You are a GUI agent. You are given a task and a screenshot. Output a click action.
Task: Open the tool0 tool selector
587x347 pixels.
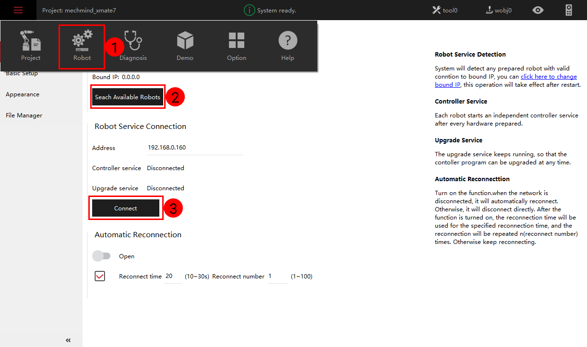pyautogui.click(x=444, y=10)
